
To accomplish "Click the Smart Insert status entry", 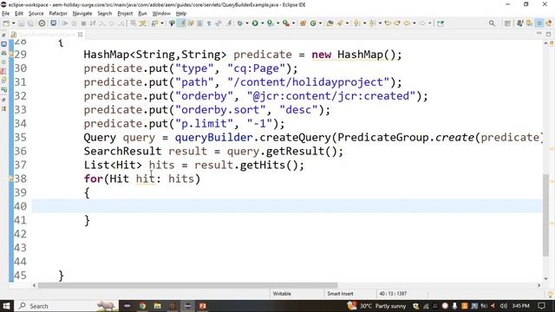I will click(340, 294).
